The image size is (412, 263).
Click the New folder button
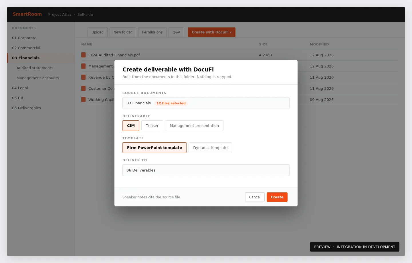123,32
